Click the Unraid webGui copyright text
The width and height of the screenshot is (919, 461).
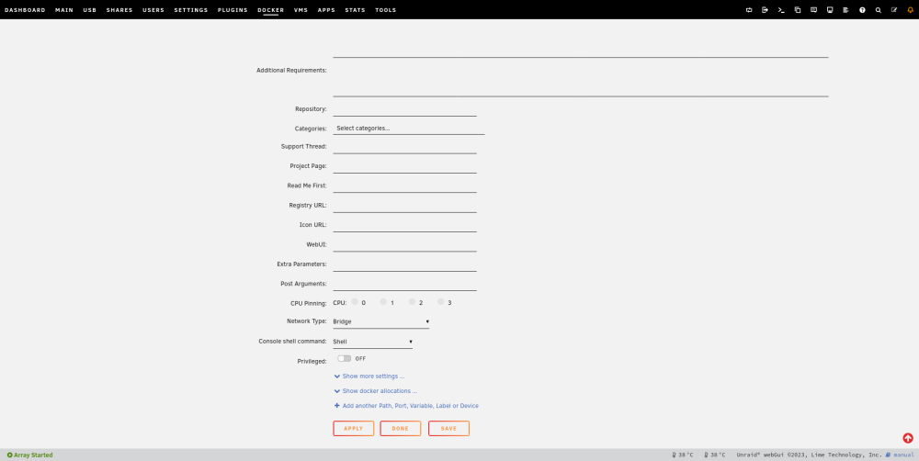(x=809, y=455)
